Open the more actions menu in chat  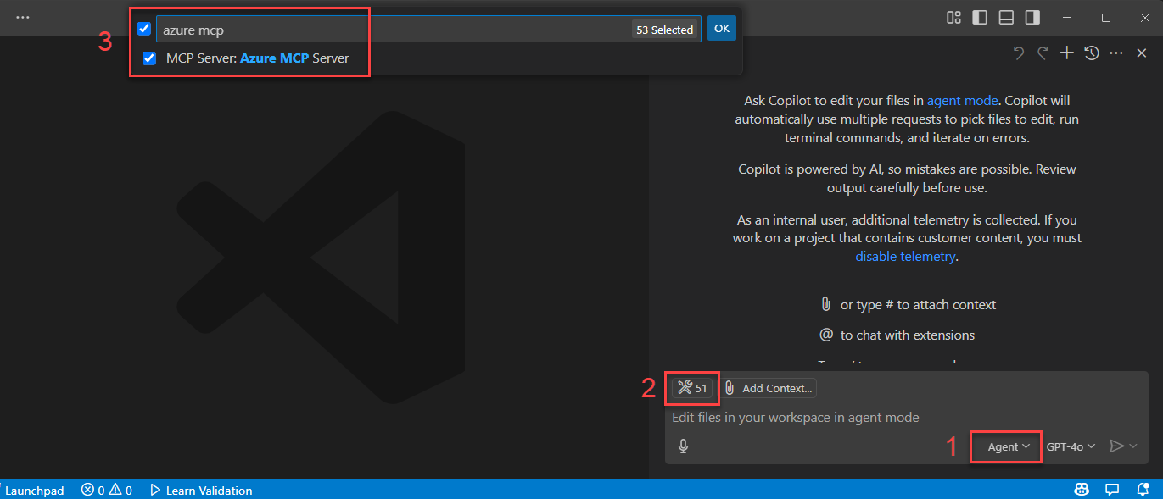click(x=1116, y=53)
